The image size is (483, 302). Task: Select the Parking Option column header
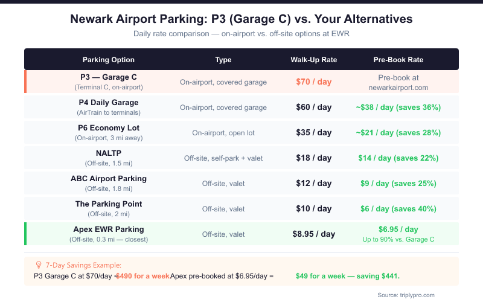[x=109, y=60]
